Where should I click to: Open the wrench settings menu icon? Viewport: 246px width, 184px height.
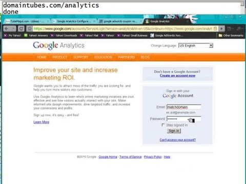pos(239,29)
